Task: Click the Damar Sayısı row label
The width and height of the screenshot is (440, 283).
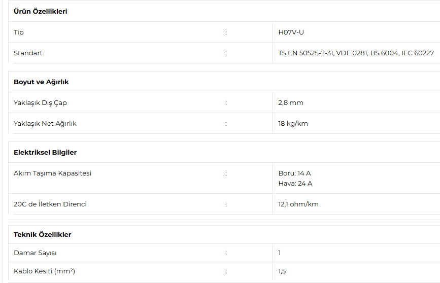Action: [x=35, y=253]
